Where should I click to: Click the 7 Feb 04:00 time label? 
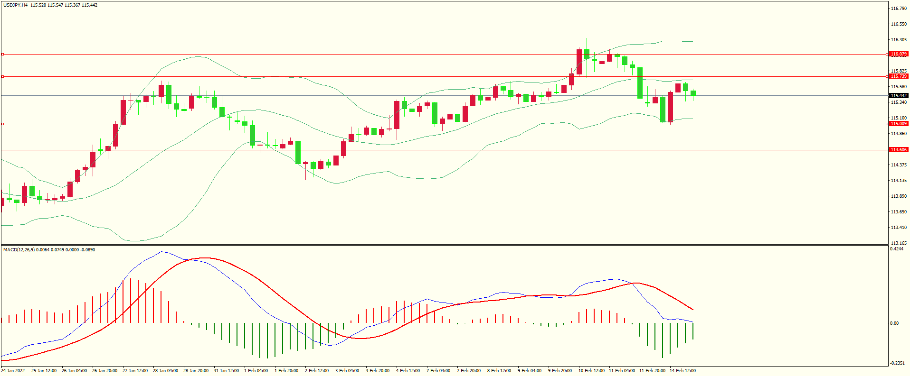click(439, 371)
